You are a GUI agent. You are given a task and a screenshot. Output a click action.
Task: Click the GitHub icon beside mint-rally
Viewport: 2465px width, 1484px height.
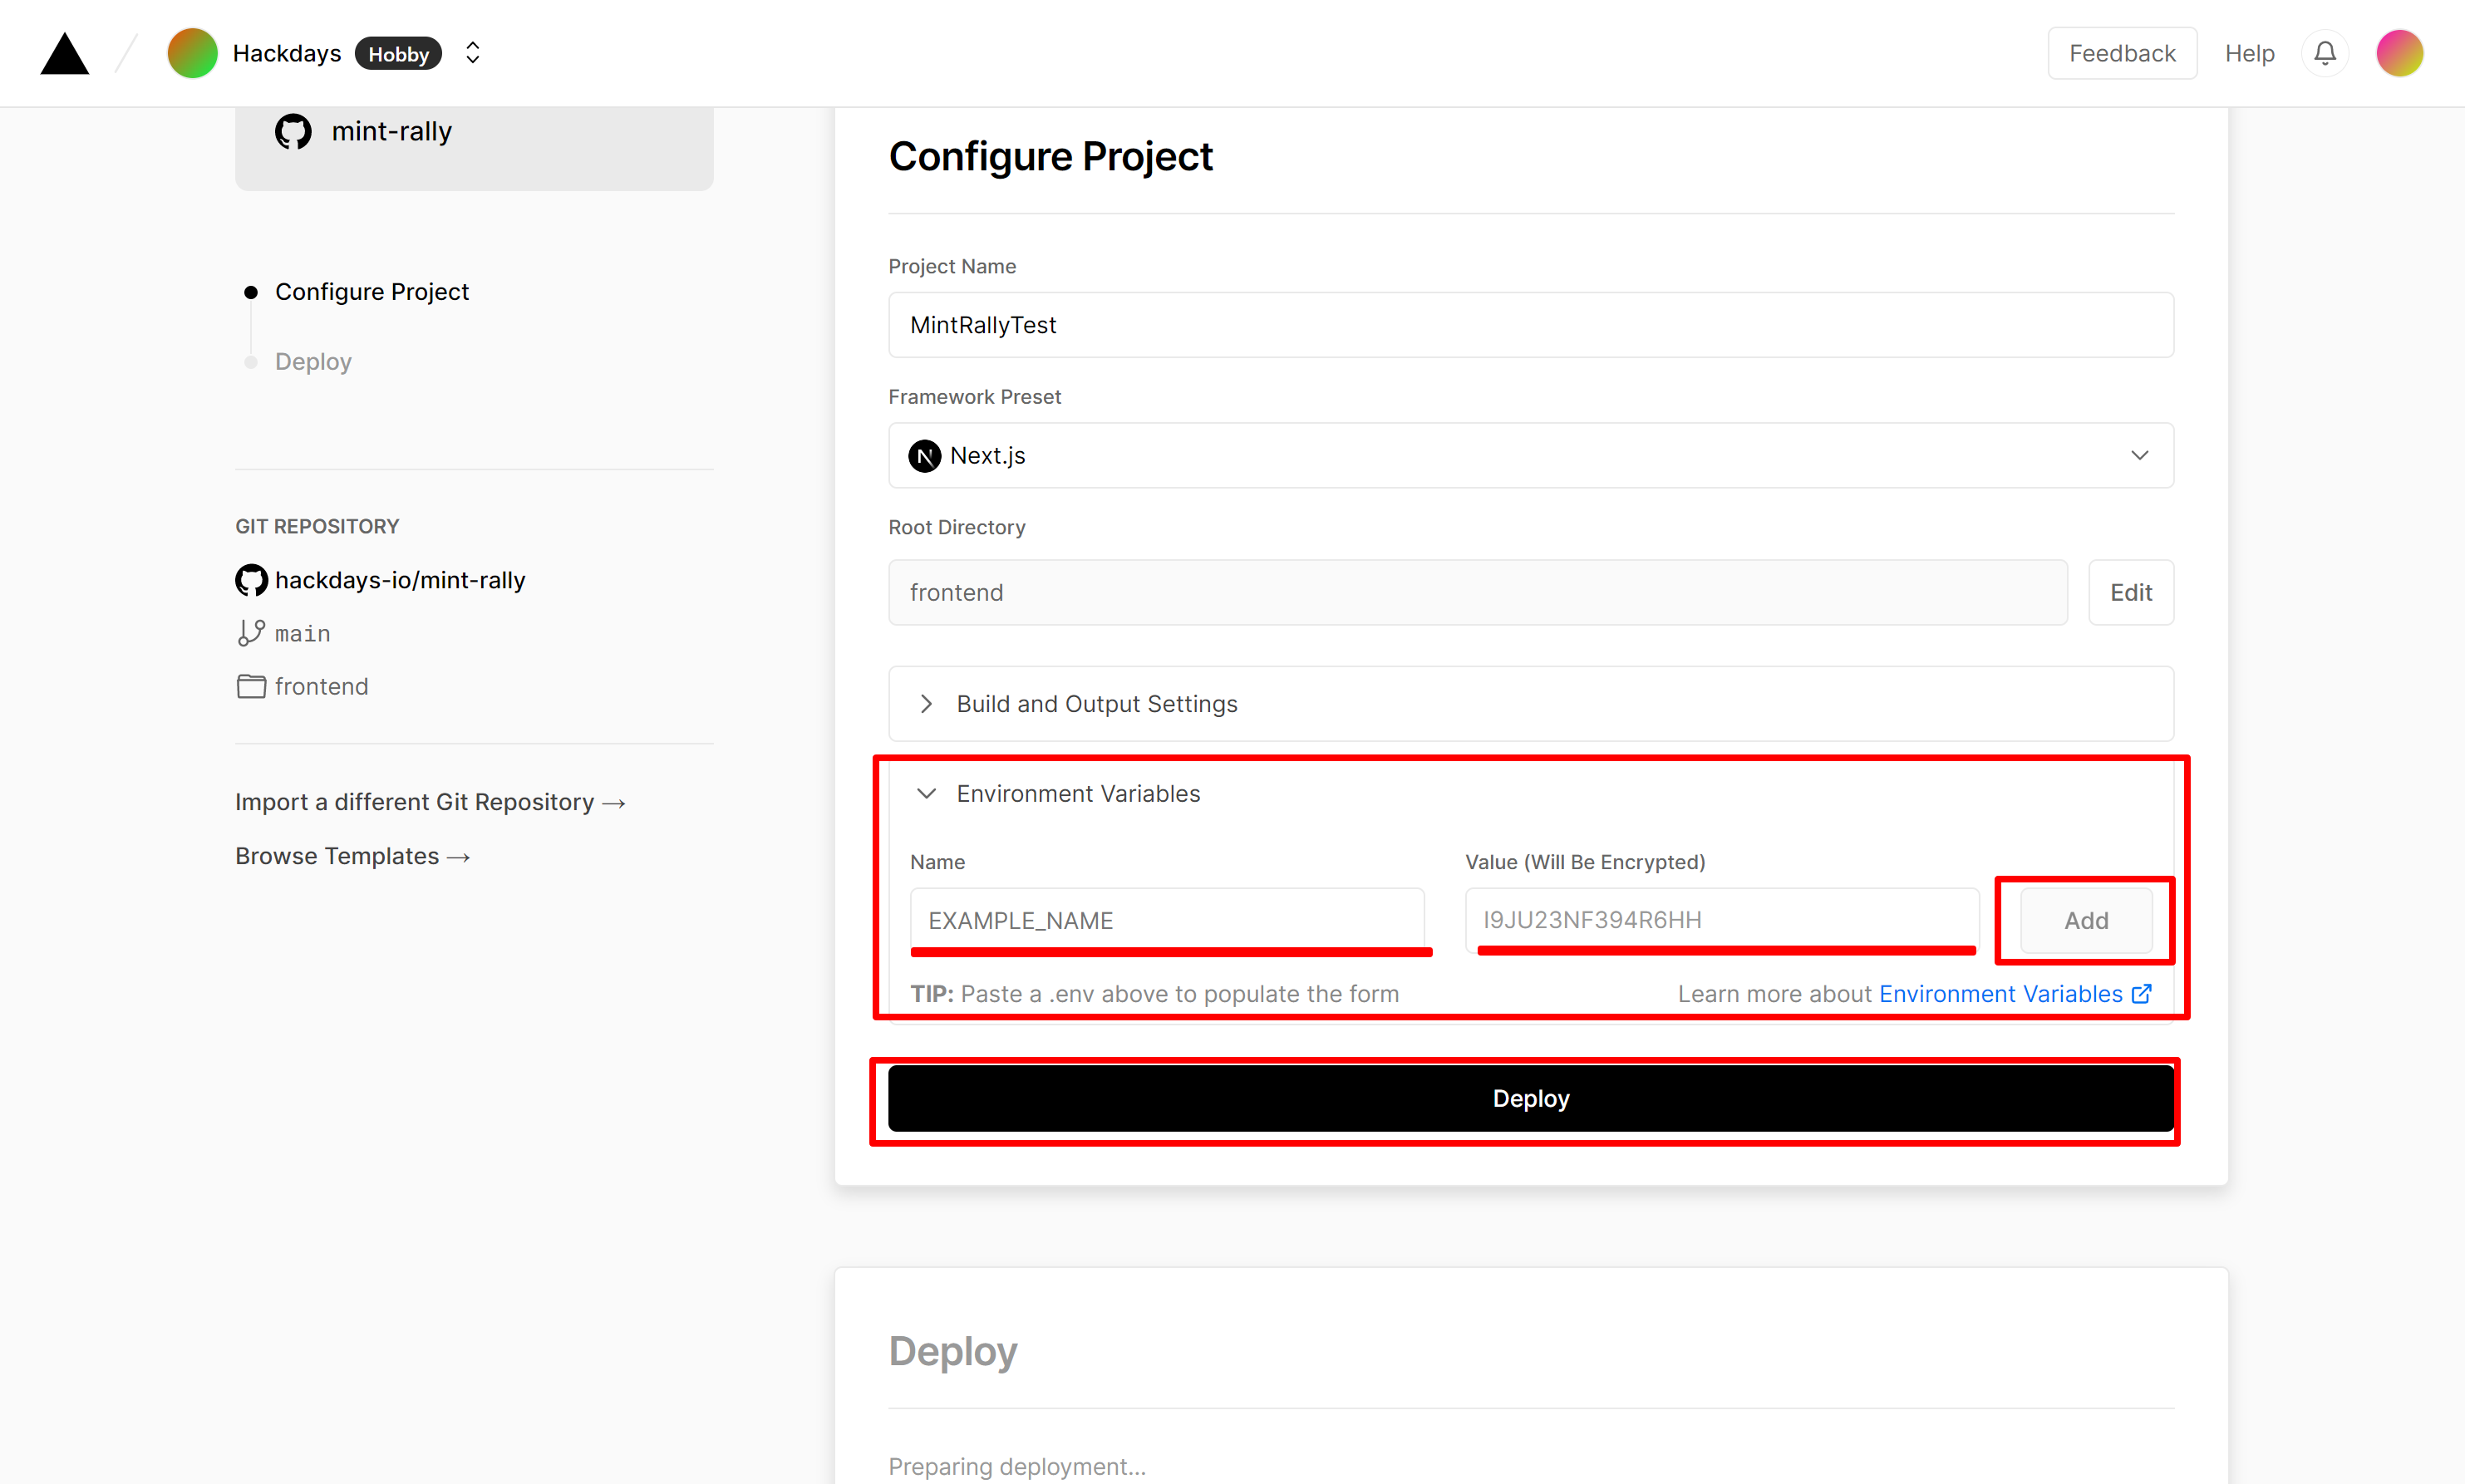[293, 131]
